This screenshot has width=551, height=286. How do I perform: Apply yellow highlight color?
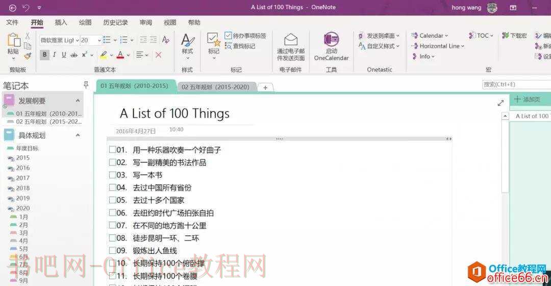[104, 55]
